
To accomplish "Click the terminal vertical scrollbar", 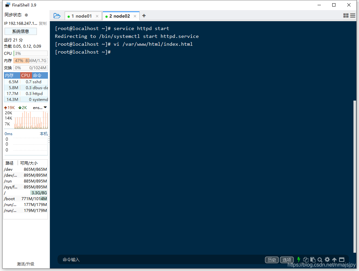I will point(355,176).
